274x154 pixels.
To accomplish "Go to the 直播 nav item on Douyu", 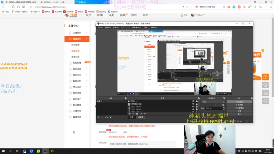I will click(x=100, y=15).
